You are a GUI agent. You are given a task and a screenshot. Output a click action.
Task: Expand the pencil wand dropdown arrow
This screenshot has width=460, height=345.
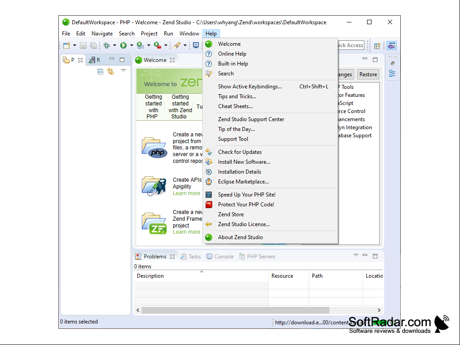185,45
